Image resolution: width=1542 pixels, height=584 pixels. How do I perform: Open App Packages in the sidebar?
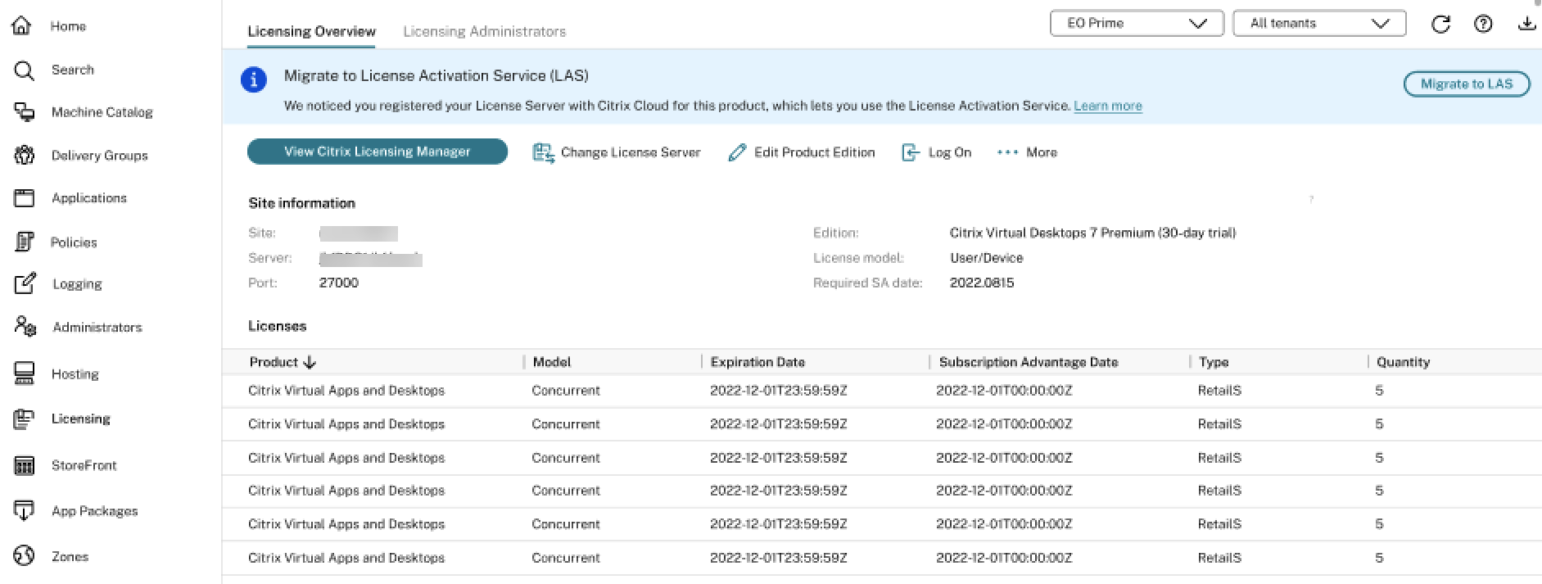point(94,511)
